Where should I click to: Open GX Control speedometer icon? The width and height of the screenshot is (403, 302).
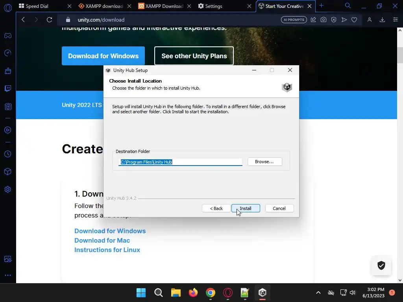(x=8, y=53)
